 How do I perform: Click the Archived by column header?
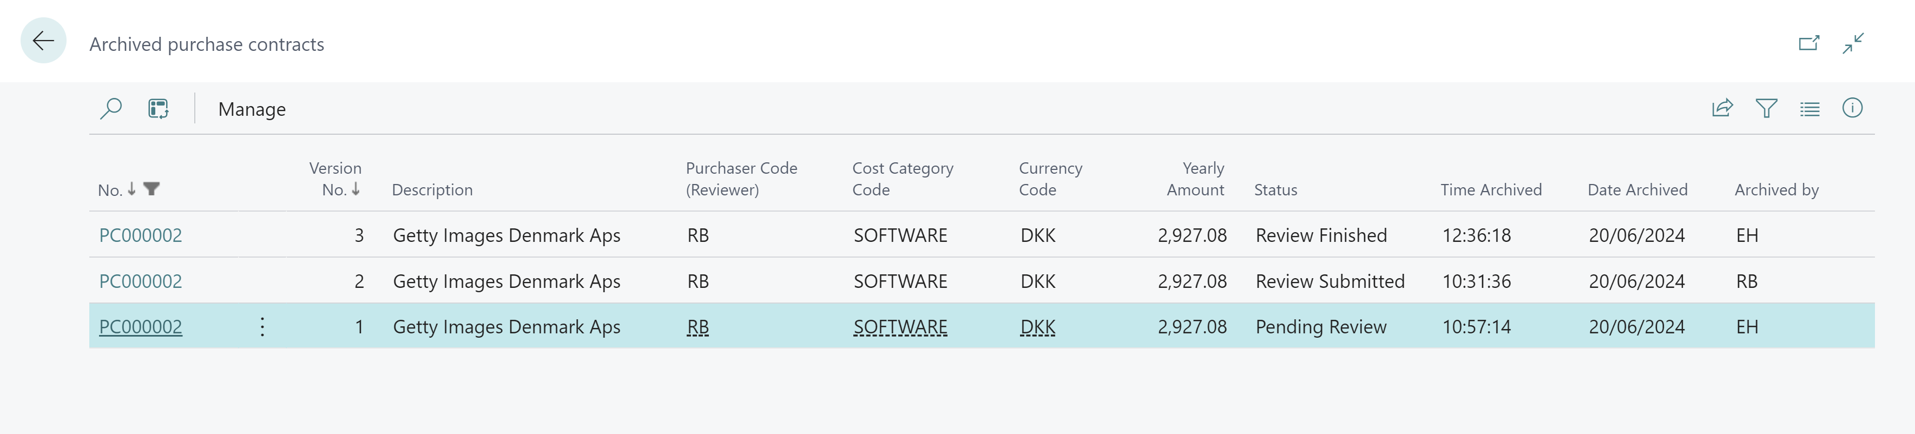[1776, 189]
